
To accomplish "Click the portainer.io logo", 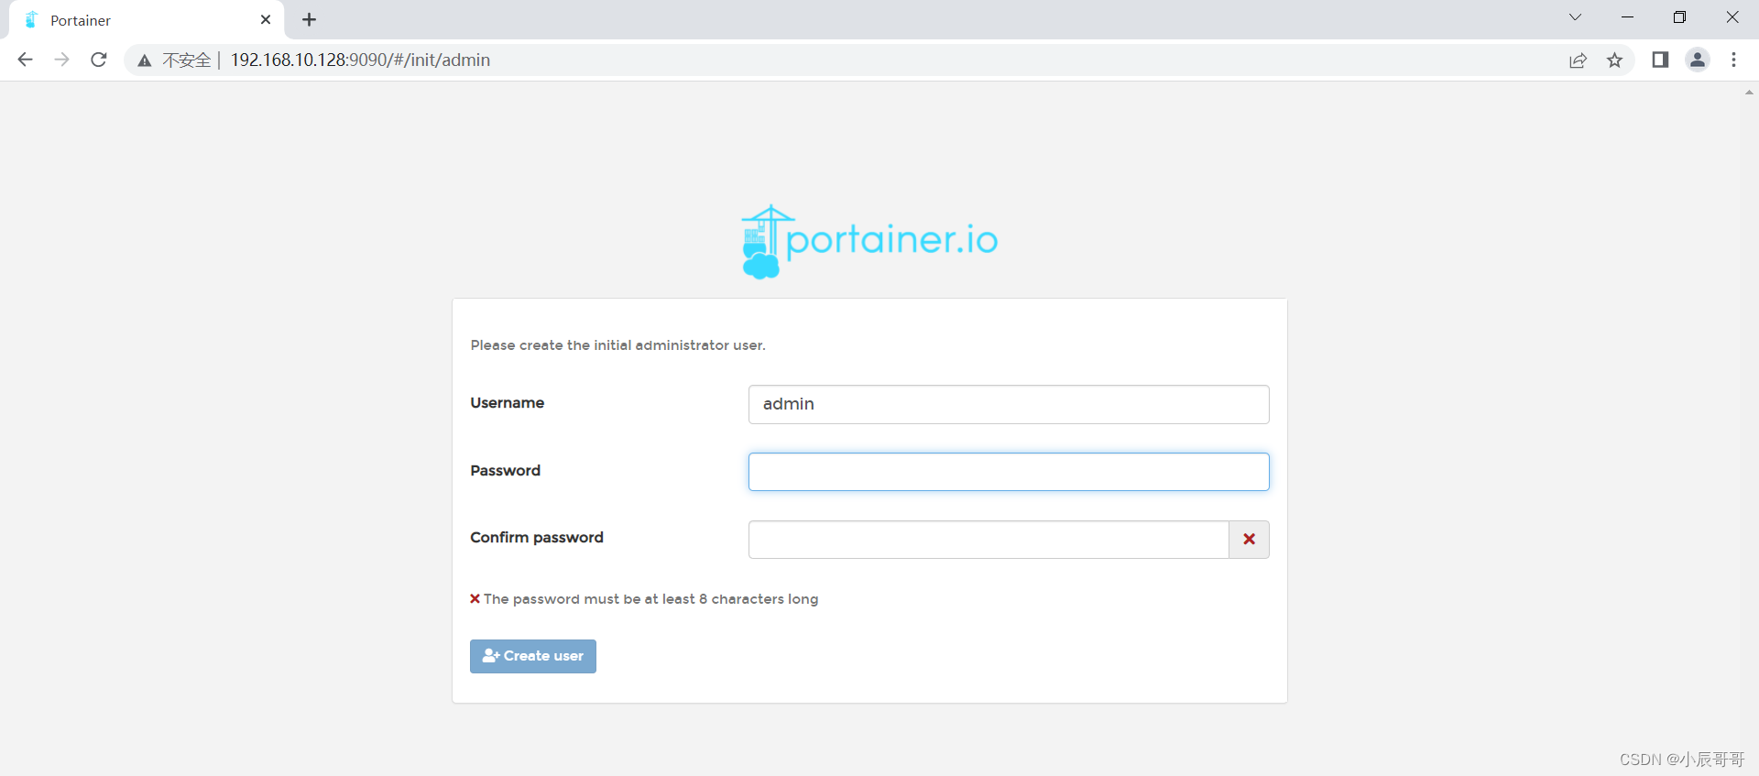I will tap(869, 241).
